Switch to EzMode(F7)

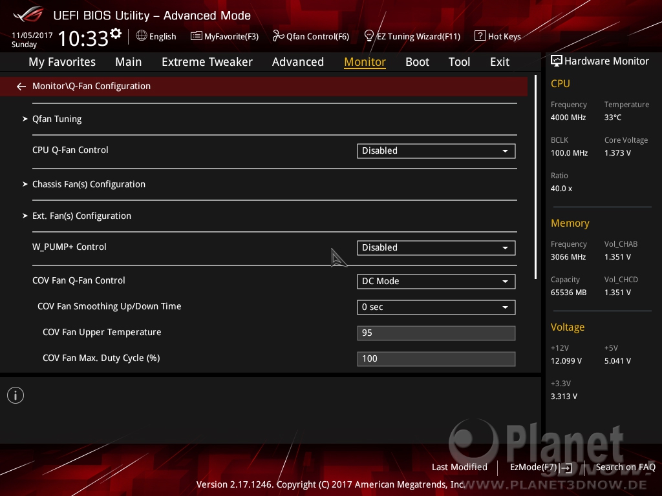click(533, 467)
